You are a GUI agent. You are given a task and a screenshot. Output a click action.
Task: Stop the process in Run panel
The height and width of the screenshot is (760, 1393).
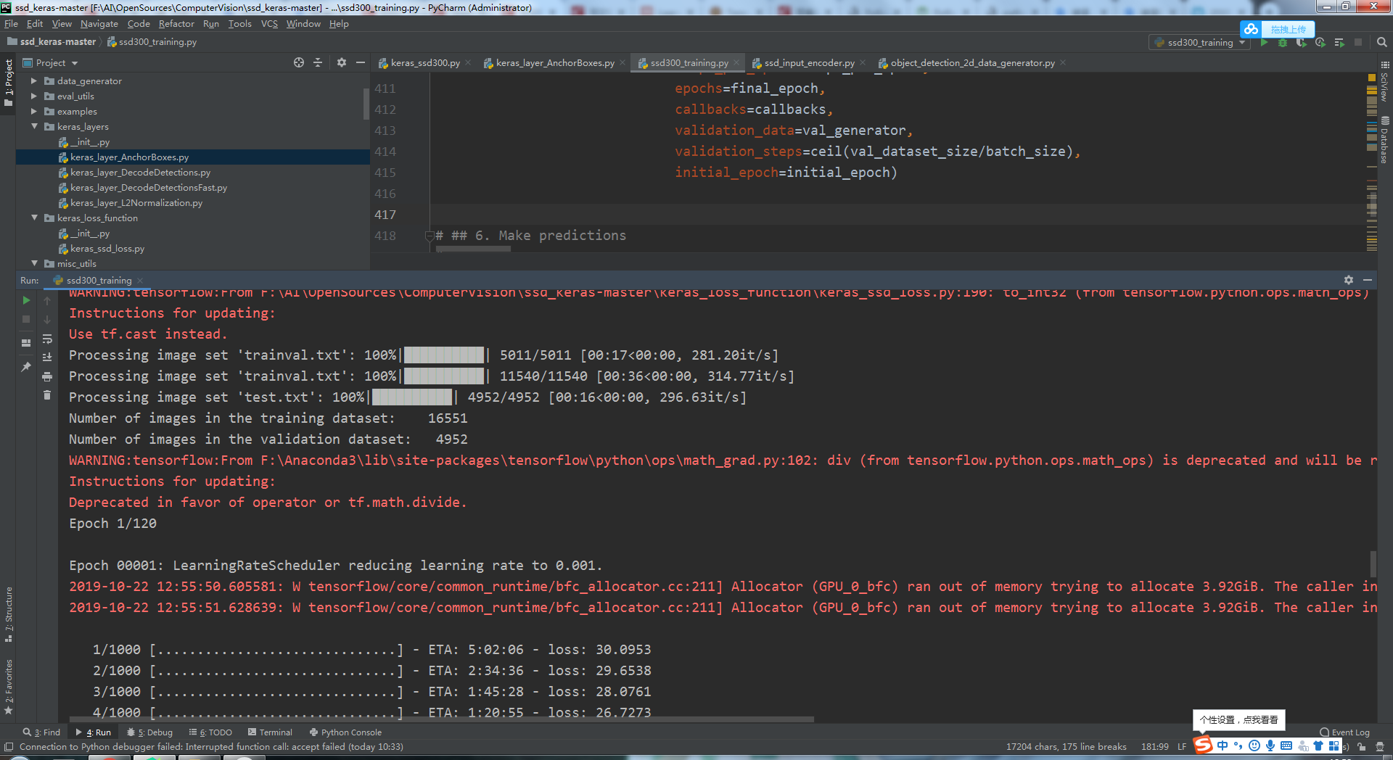26,319
